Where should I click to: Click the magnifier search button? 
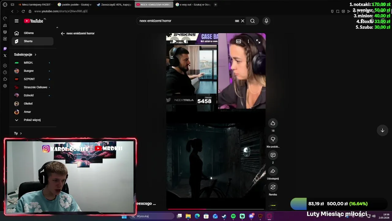coord(252,21)
